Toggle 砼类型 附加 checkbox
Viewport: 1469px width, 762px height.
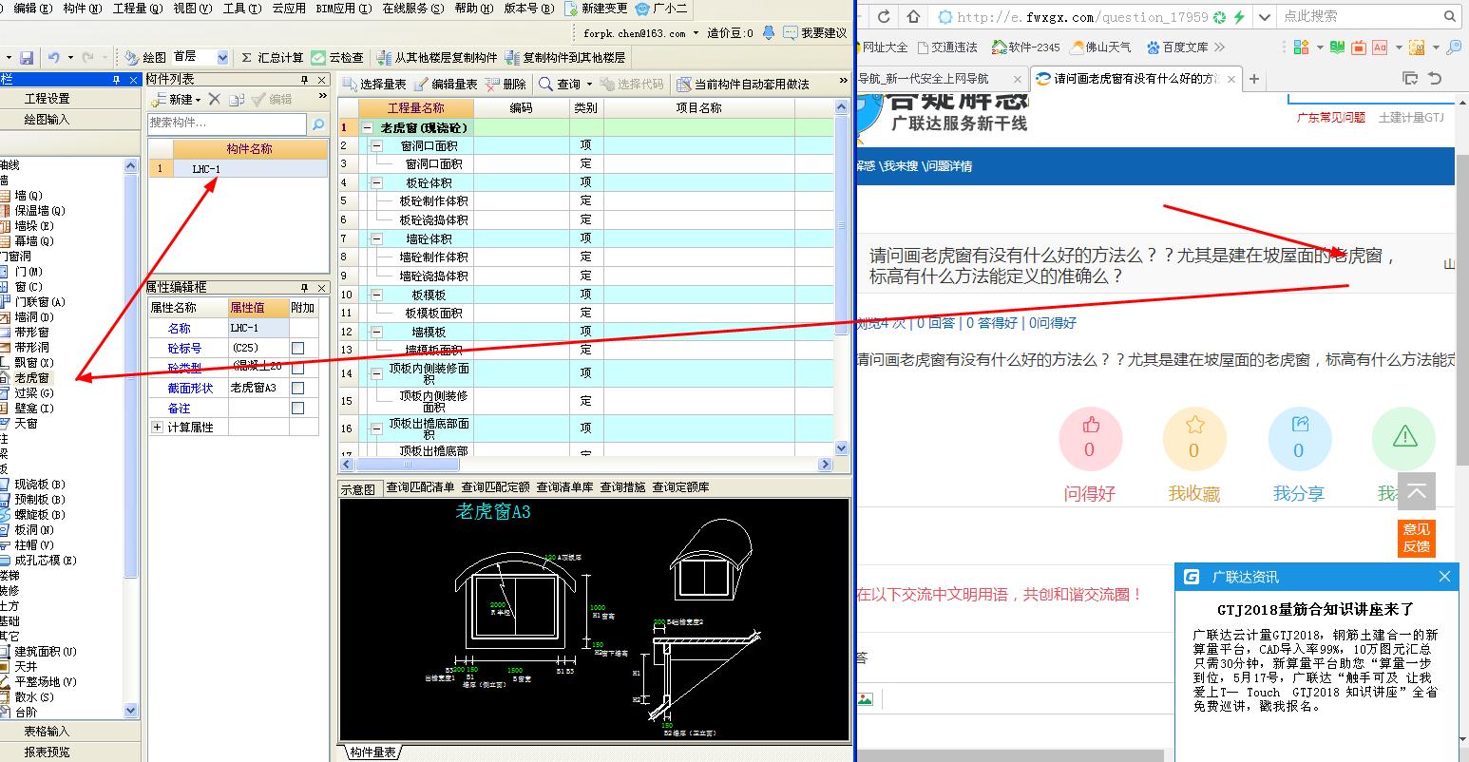(x=298, y=368)
